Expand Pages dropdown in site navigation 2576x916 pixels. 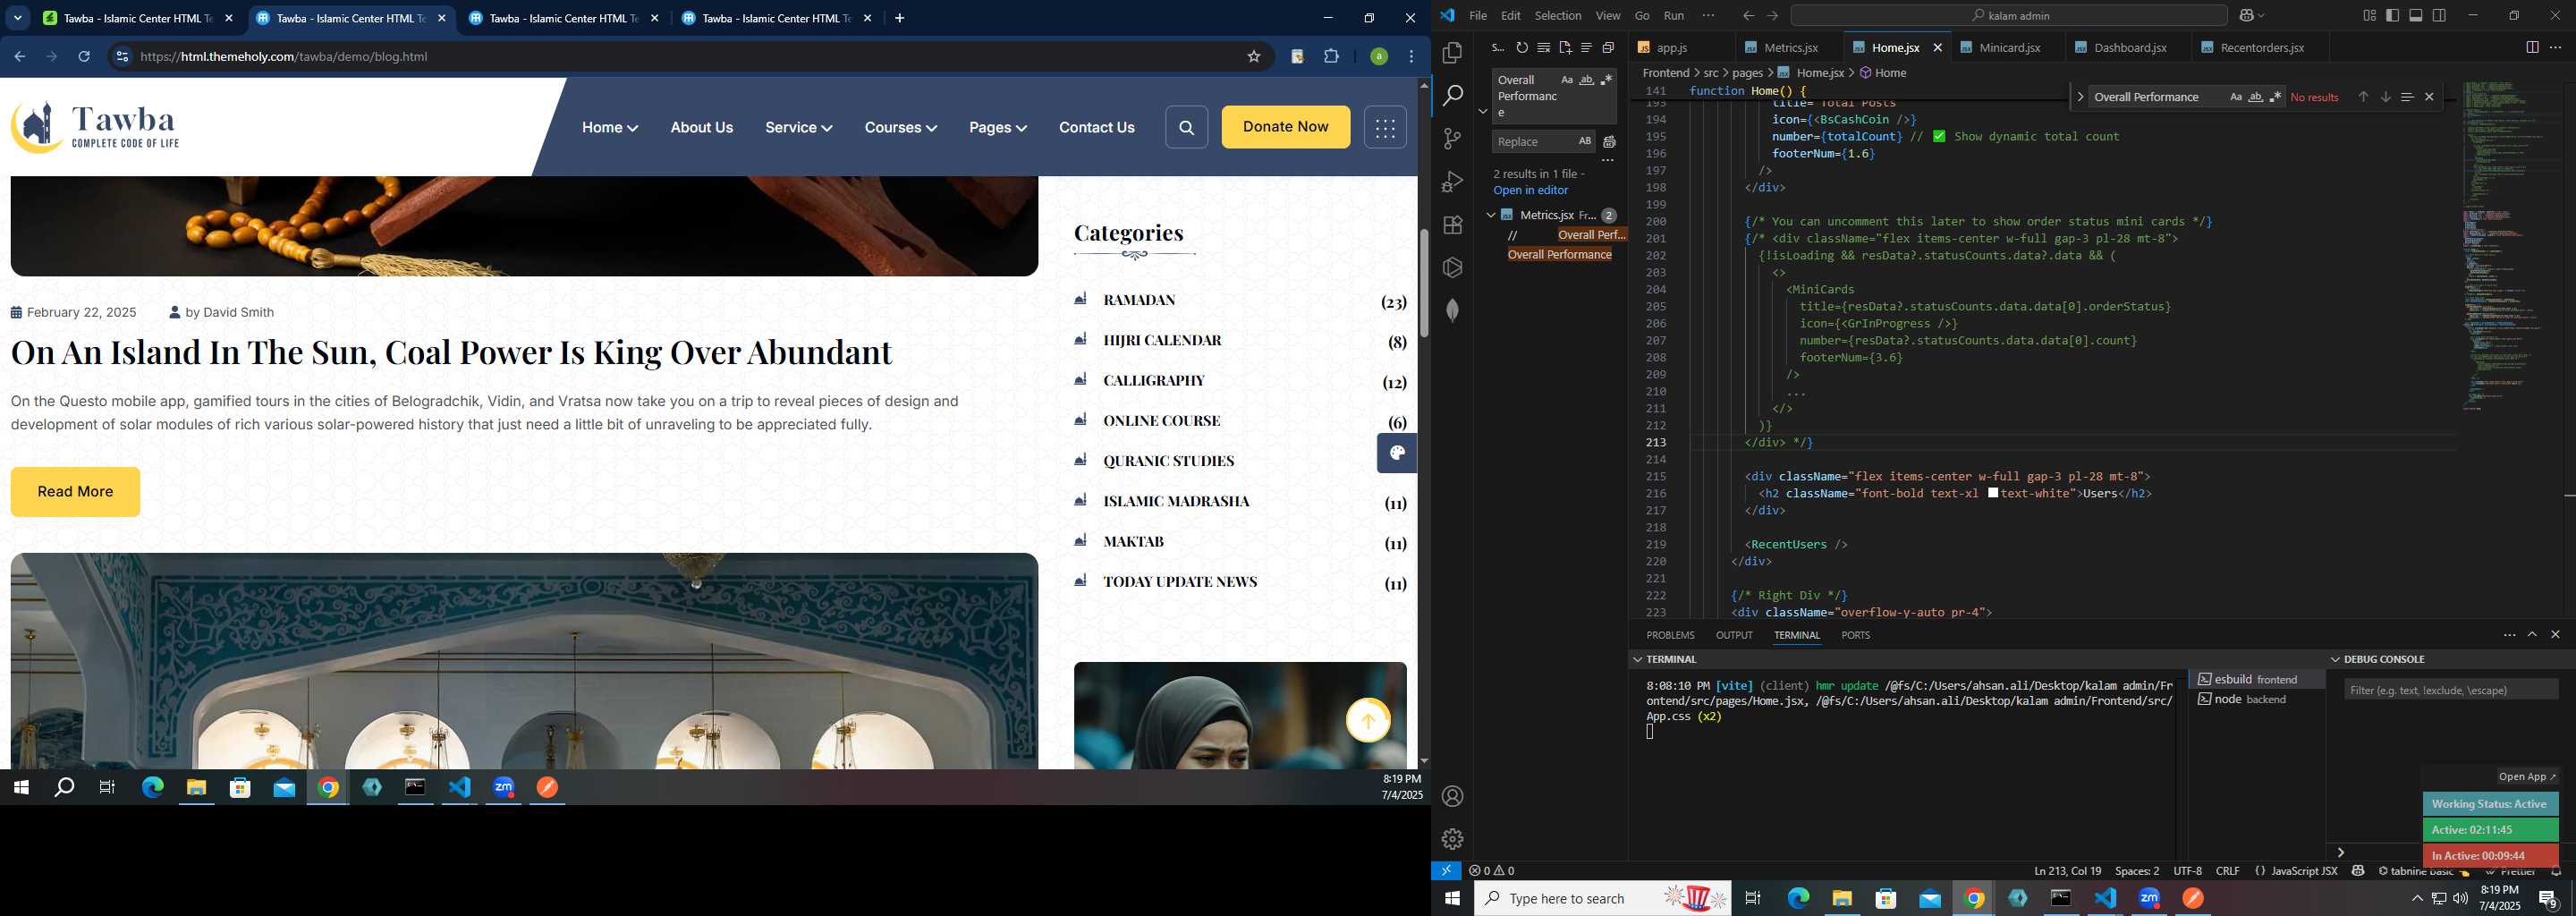998,128
